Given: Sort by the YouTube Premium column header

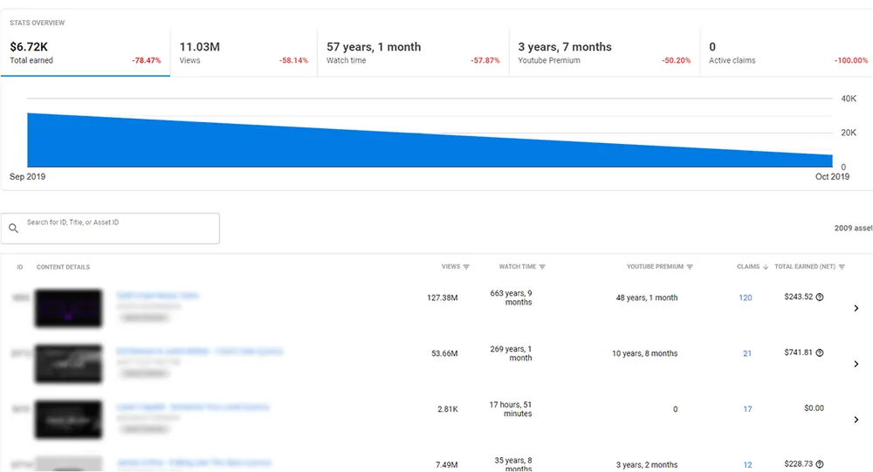Looking at the screenshot, I should click(x=655, y=267).
